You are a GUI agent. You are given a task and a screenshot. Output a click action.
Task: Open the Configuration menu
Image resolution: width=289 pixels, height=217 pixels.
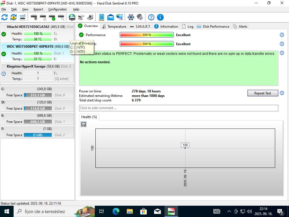click(x=58, y=9)
